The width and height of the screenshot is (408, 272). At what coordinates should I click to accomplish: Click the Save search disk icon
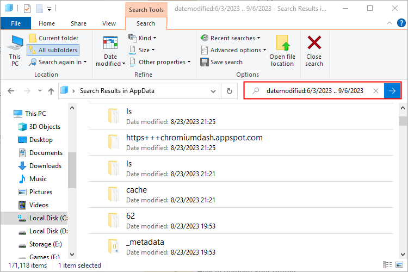(205, 62)
